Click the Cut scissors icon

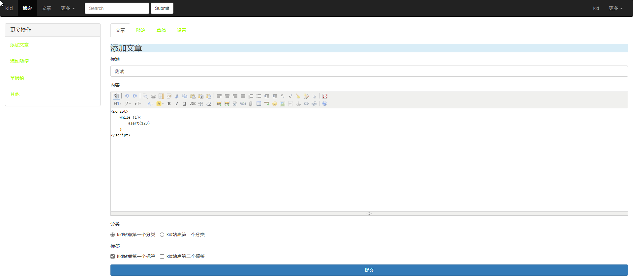[177, 96]
